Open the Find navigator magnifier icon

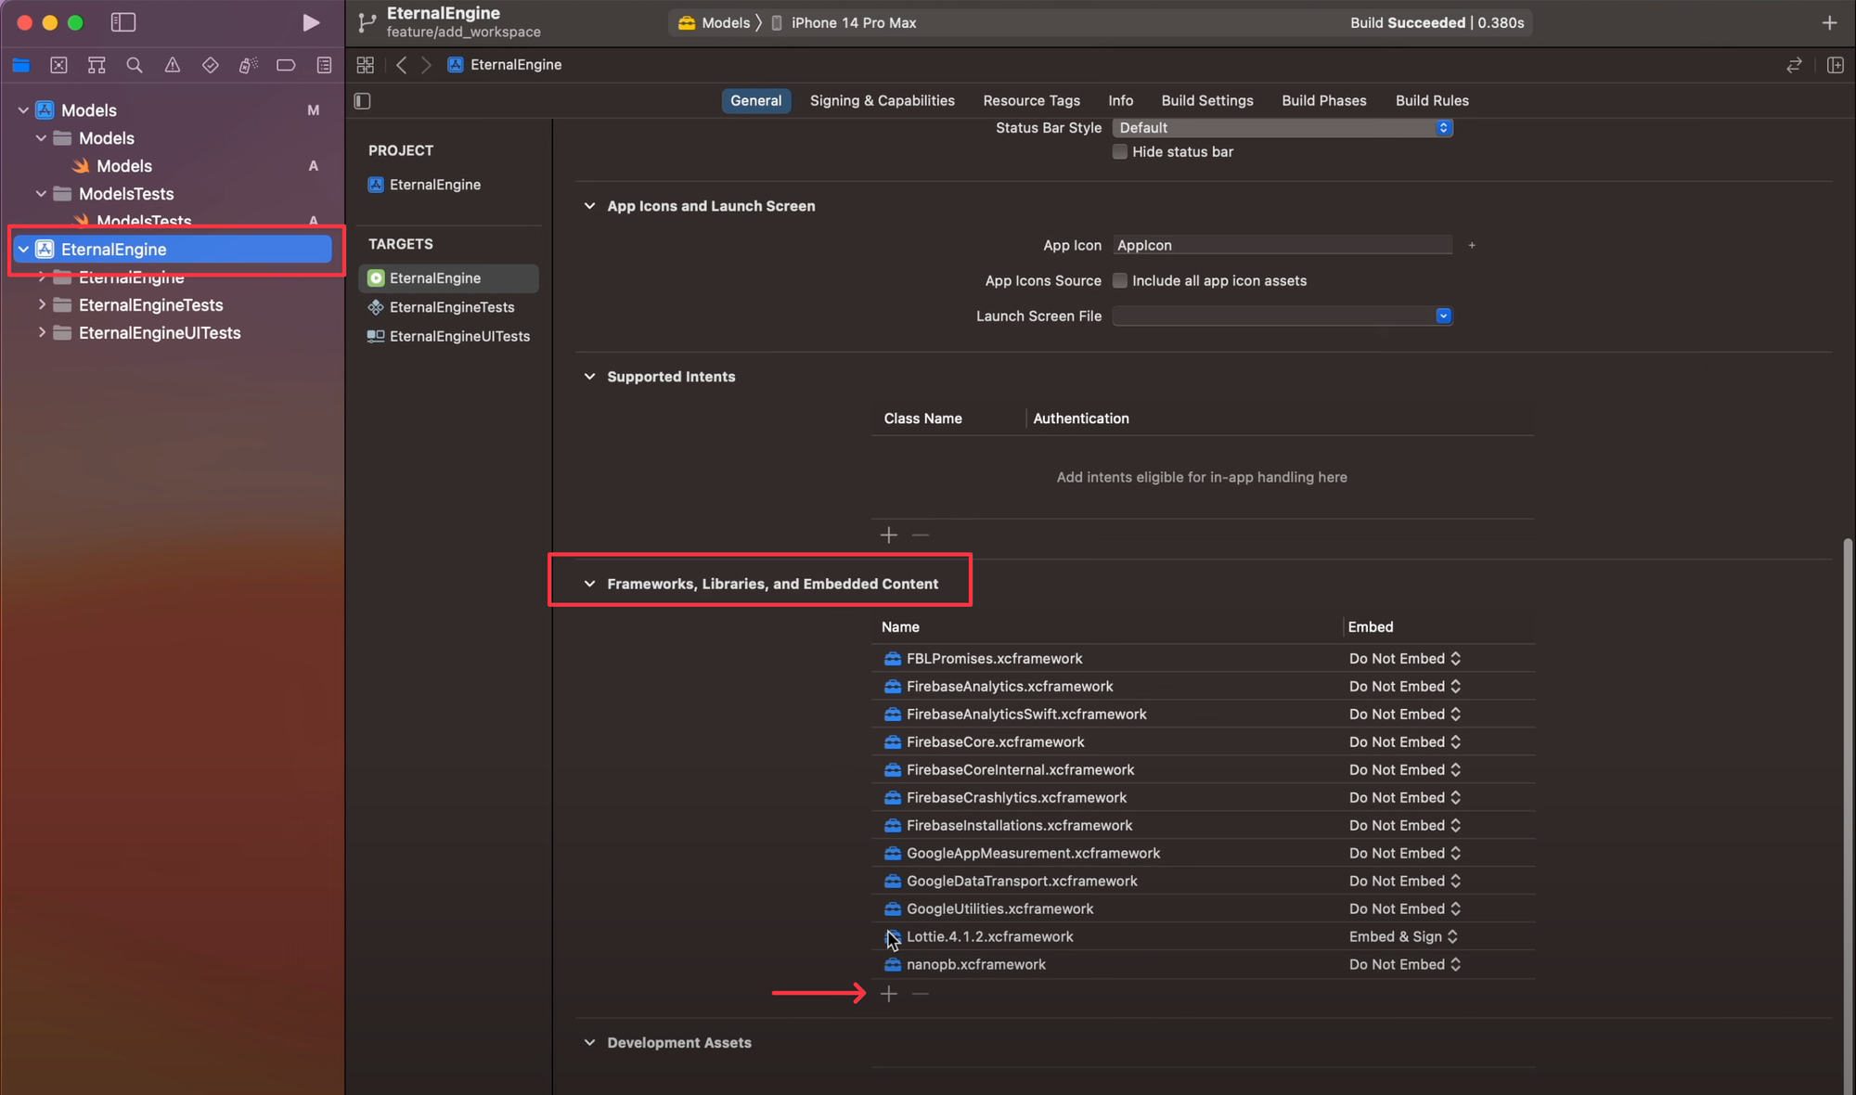(x=135, y=65)
